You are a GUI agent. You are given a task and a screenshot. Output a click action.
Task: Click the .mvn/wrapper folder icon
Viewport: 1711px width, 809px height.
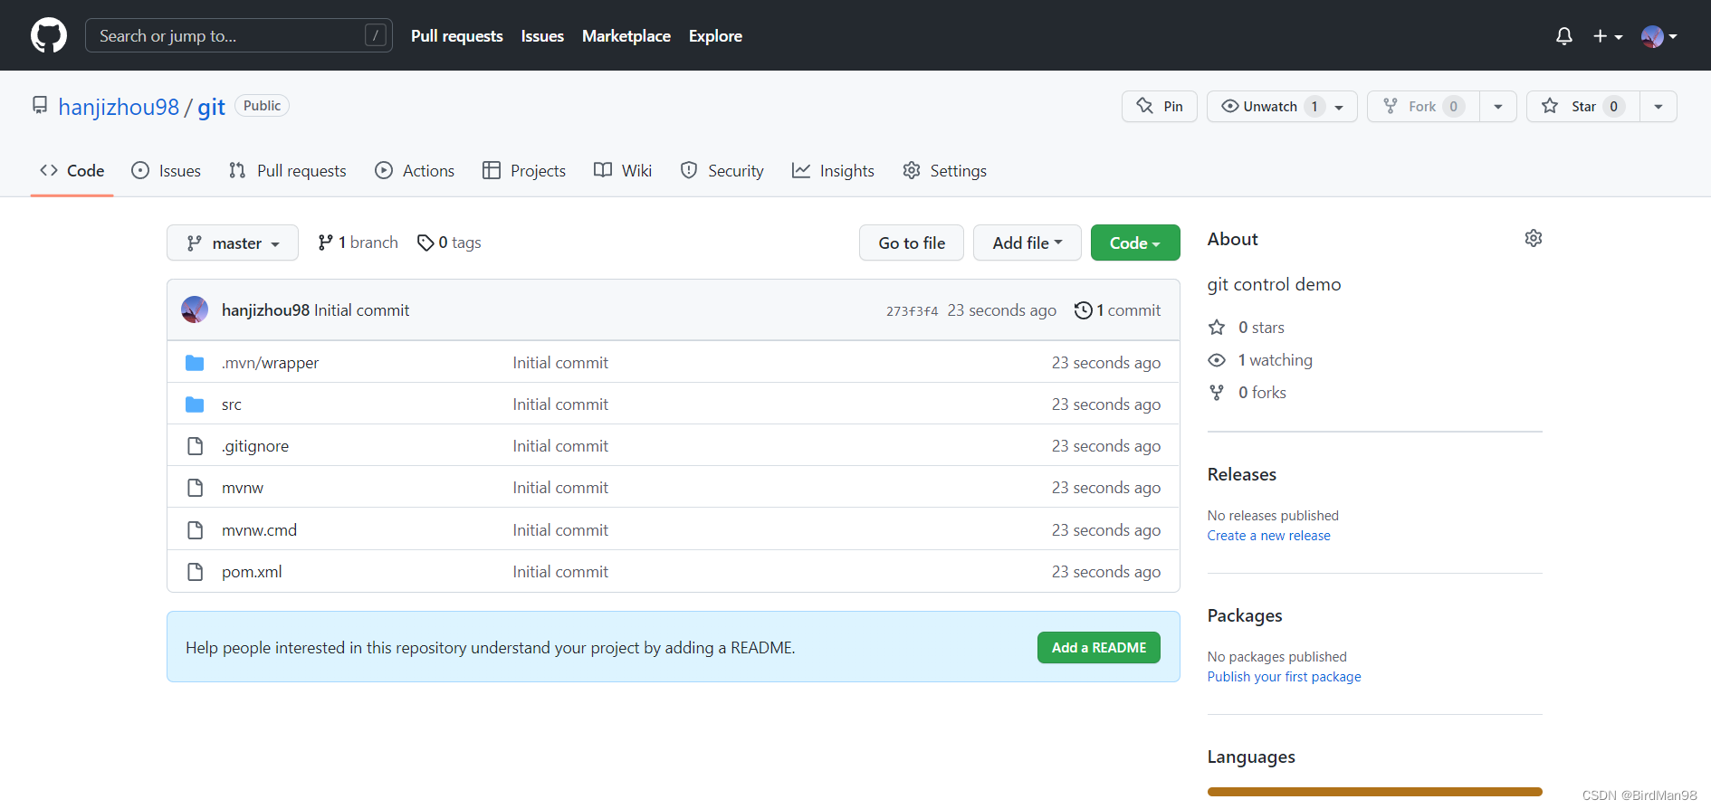click(x=195, y=363)
